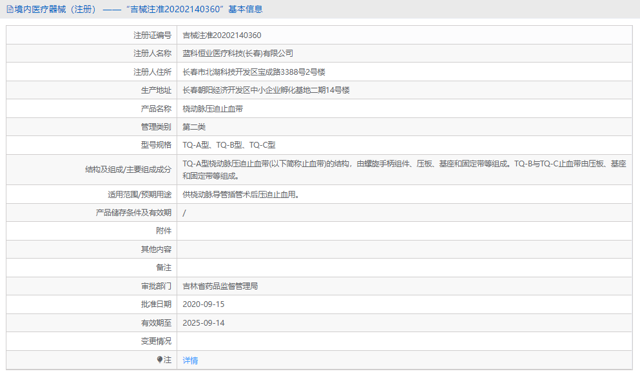Viewport: 640px width, 376px height.
Task: Select the value 吉械注准20202140360 in the table
Action: click(x=222, y=35)
